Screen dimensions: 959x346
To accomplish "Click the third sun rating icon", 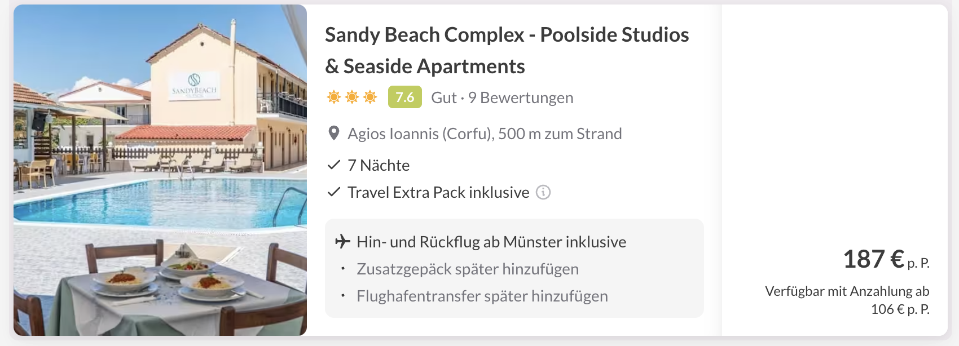I will (370, 97).
